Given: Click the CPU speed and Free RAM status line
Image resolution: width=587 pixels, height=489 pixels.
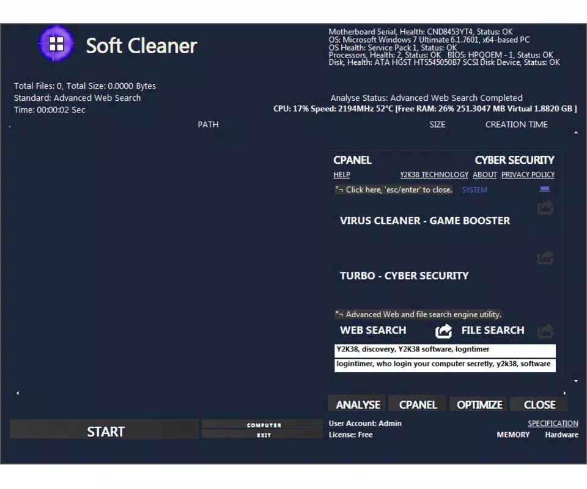Looking at the screenshot, I should tap(425, 109).
